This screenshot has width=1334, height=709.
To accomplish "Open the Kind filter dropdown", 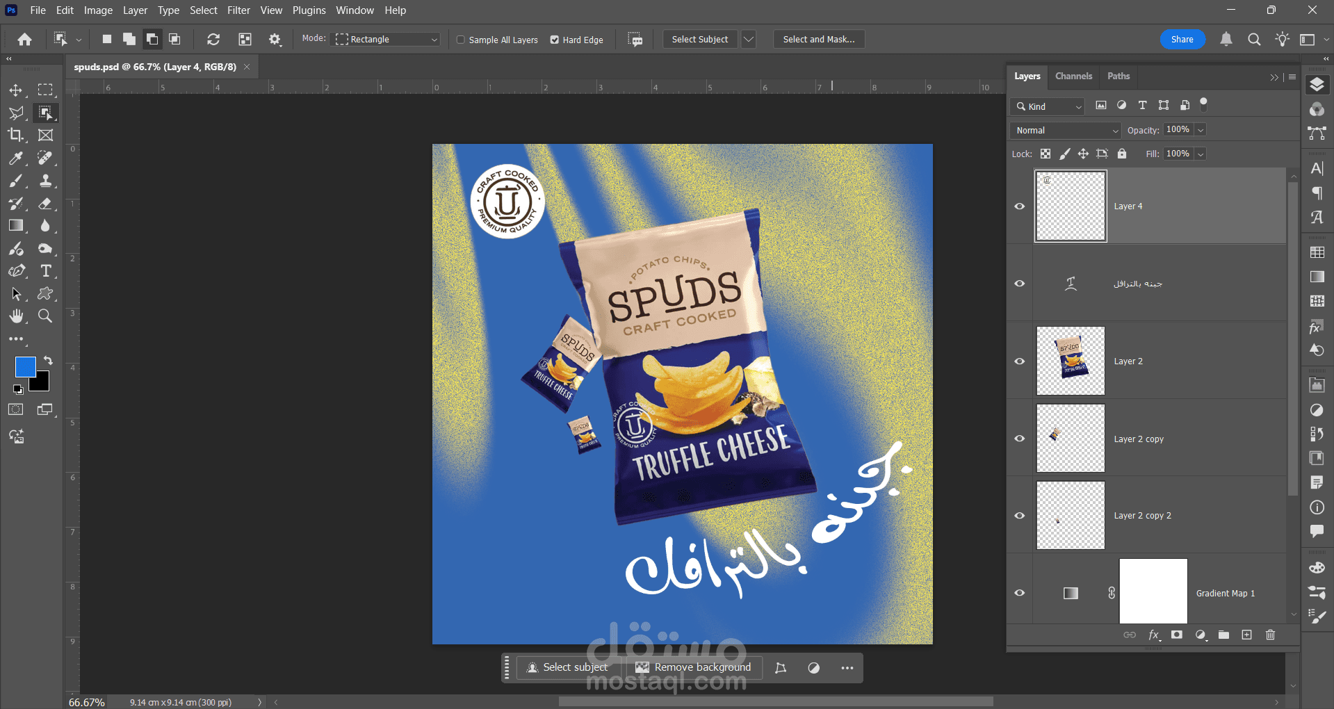I will (1047, 106).
